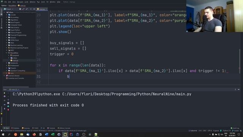This screenshot has height=137, width=243.
Task: Expand the Algorithms folder
Action: click(7, 20)
